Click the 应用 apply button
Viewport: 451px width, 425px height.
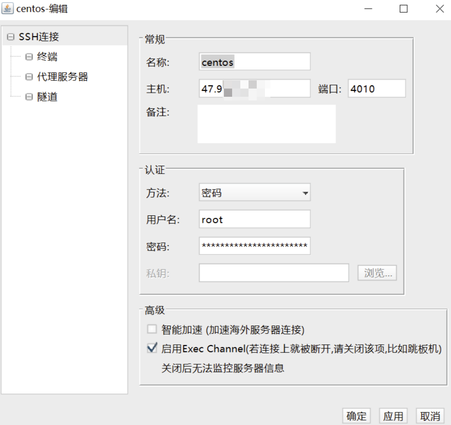coord(393,416)
